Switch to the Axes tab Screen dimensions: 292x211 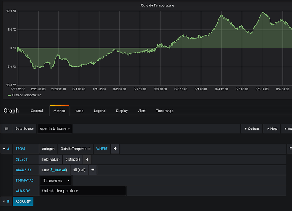coord(80,111)
